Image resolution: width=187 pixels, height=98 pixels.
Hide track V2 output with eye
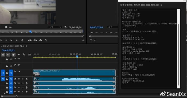pyautogui.click(x=19, y=65)
